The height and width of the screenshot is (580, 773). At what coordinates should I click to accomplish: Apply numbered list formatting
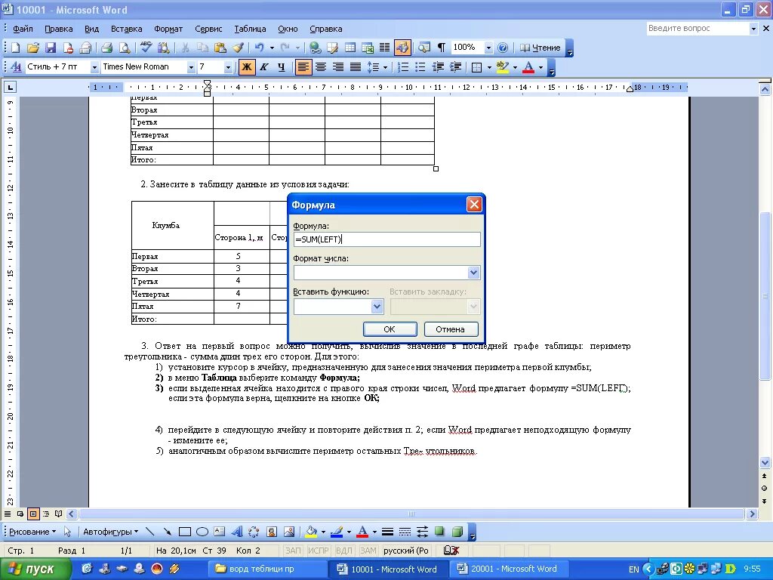(403, 67)
